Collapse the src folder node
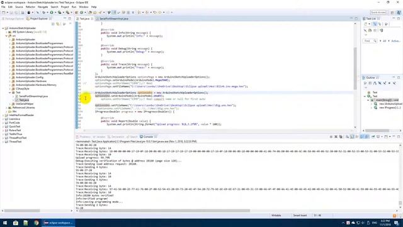 click(6, 36)
